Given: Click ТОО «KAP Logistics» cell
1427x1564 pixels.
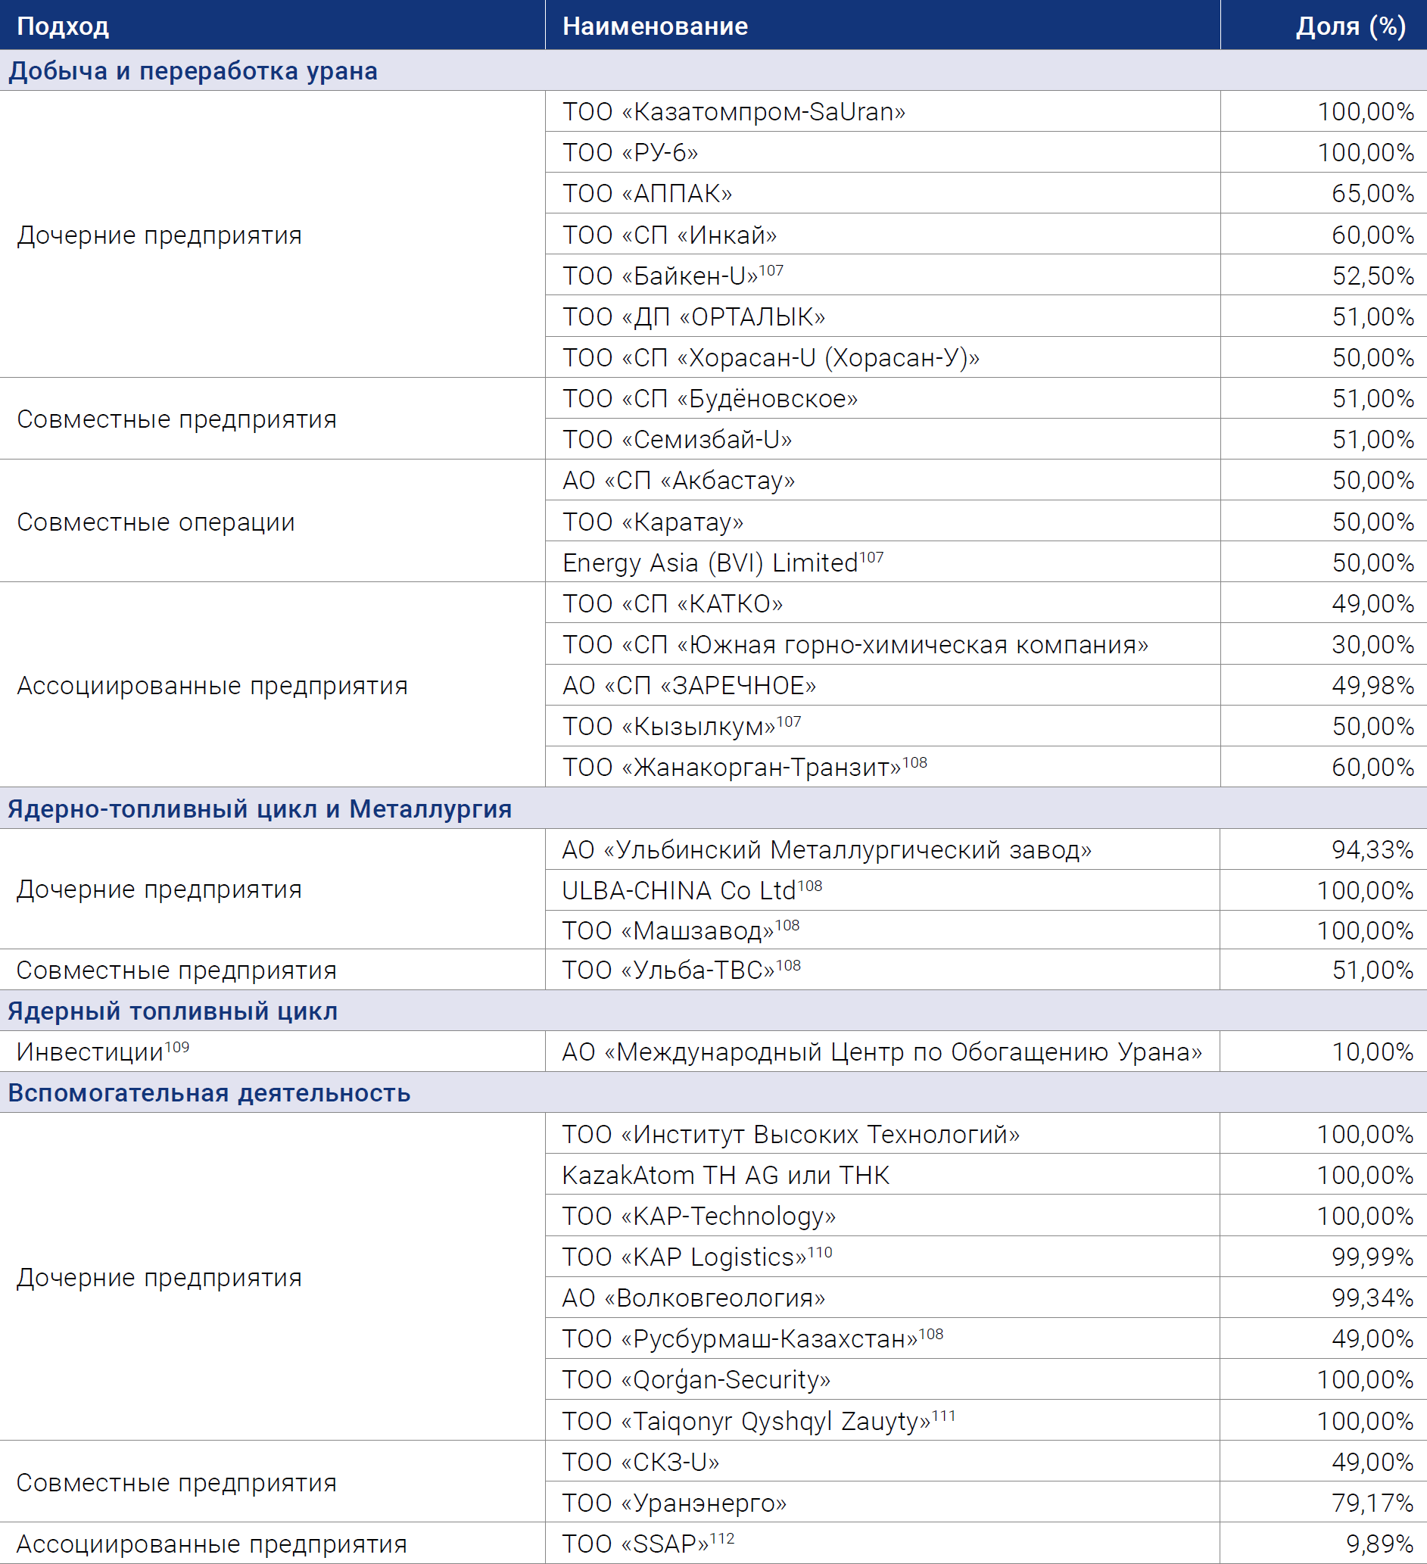Looking at the screenshot, I should click(882, 1257).
